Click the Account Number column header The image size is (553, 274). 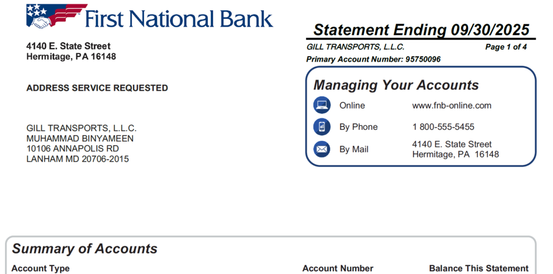tap(338, 268)
